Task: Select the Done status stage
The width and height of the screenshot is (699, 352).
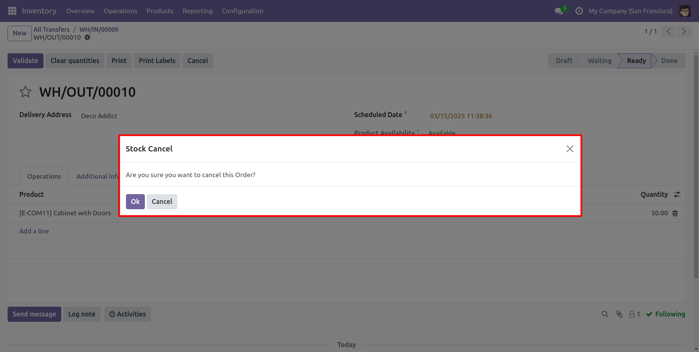Action: point(669,61)
